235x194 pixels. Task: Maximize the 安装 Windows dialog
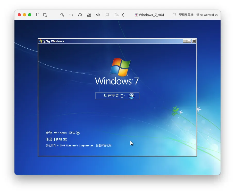point(189,41)
